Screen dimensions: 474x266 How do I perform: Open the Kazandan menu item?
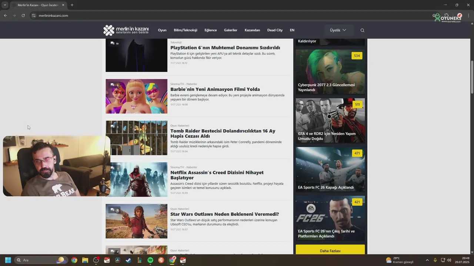click(252, 30)
